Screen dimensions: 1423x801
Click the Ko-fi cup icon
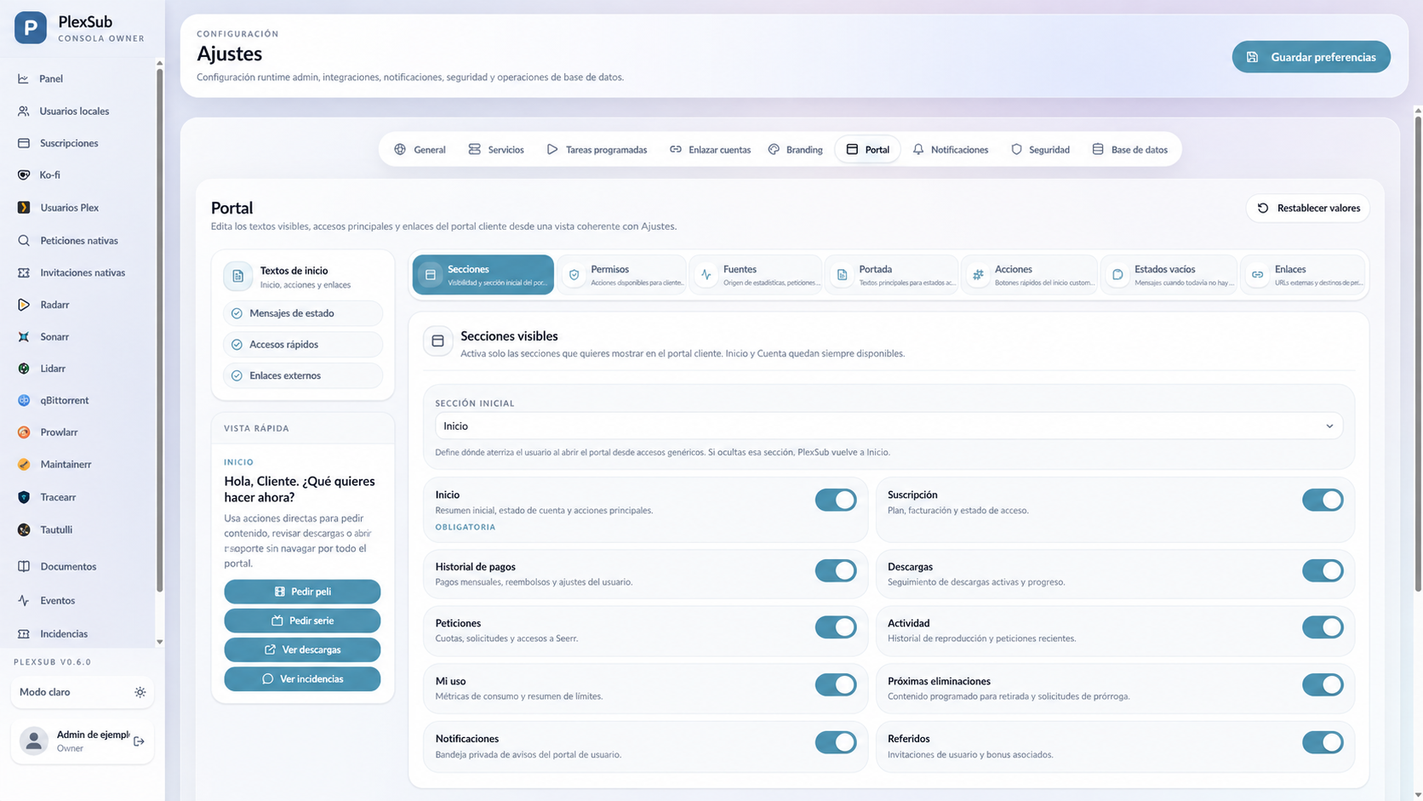23,175
